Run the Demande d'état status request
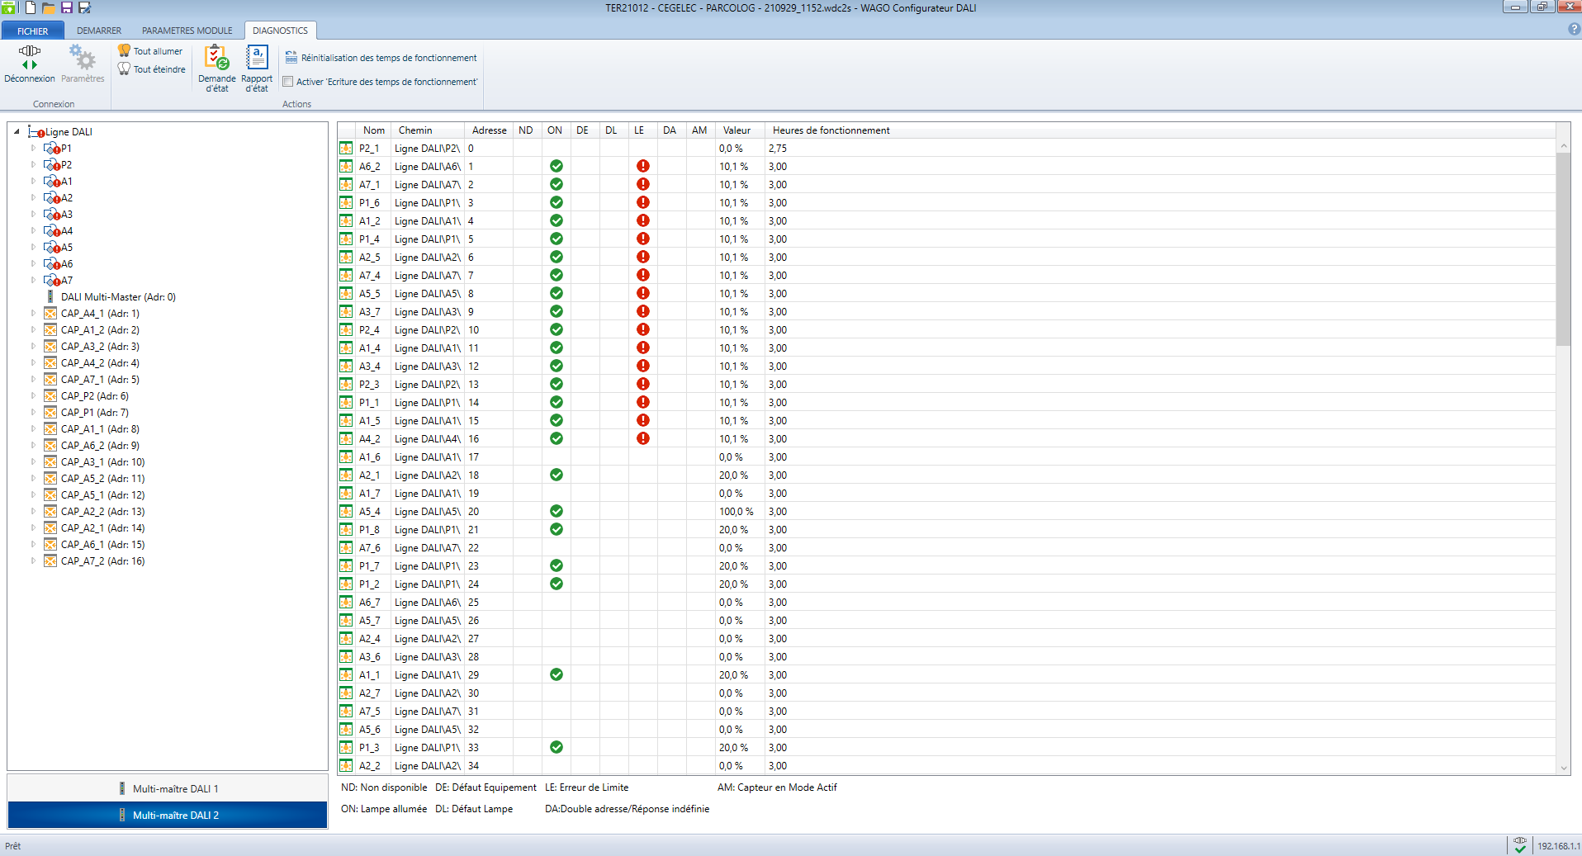 pyautogui.click(x=216, y=68)
